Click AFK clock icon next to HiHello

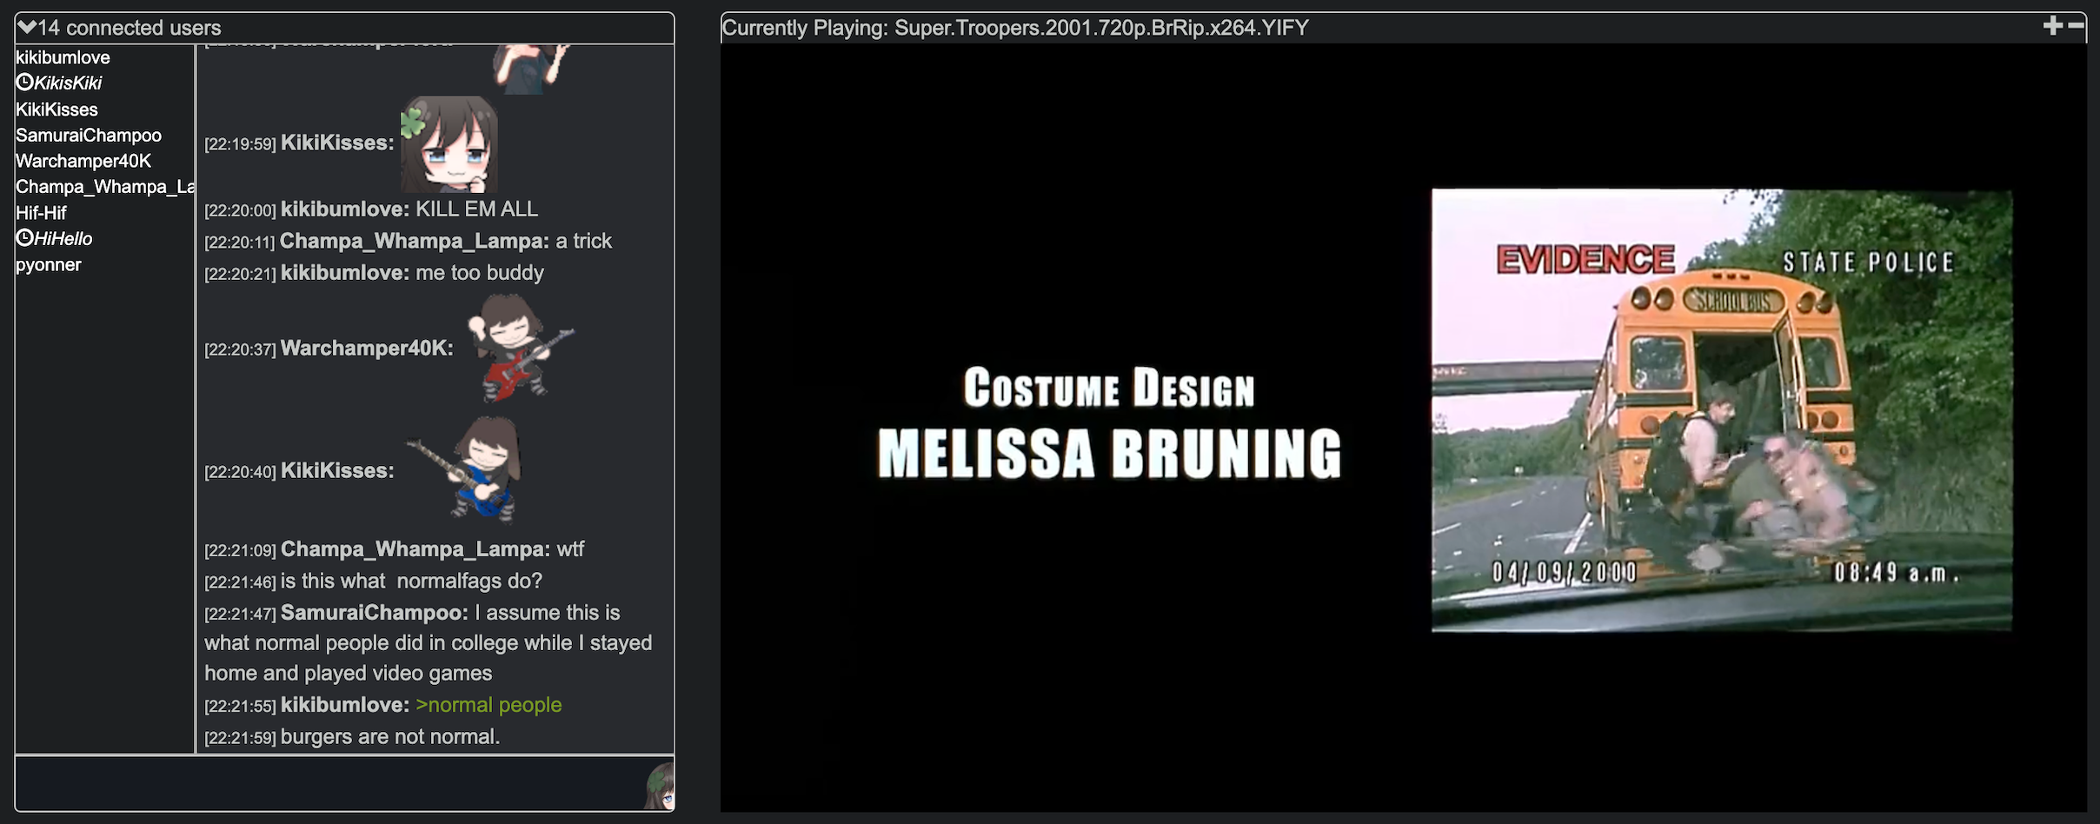coord(24,238)
